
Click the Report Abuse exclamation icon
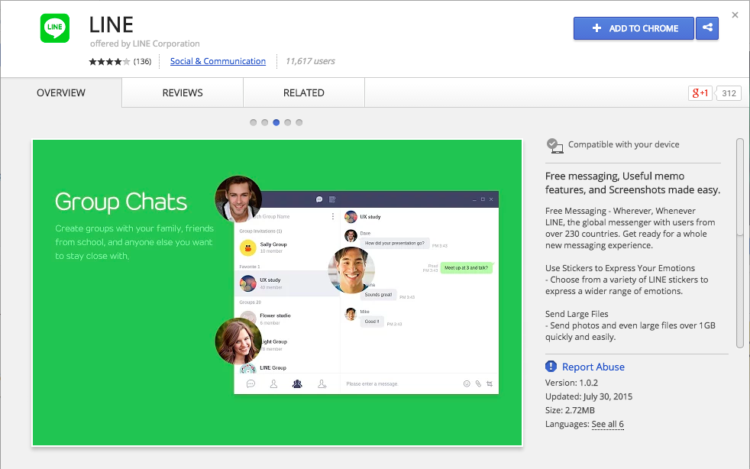tap(551, 367)
